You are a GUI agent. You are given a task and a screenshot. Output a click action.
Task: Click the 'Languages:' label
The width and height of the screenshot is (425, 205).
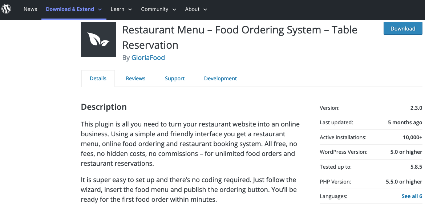point(333,196)
